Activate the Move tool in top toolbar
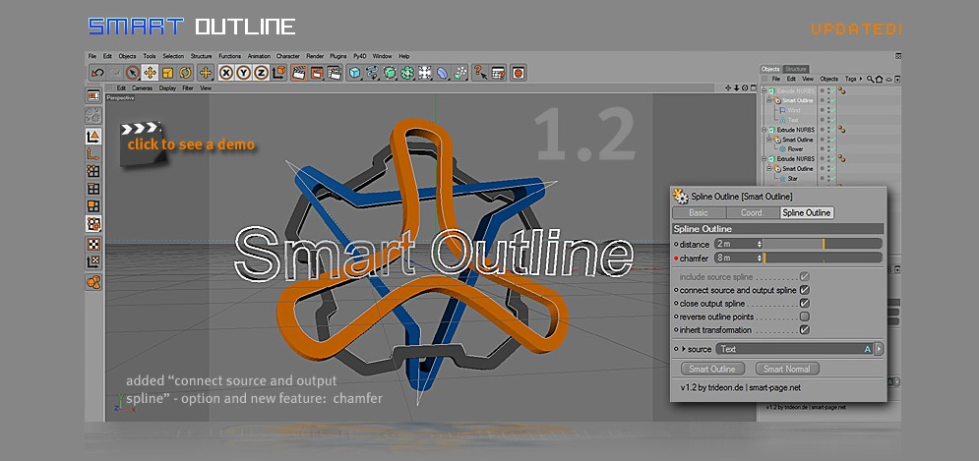Image resolution: width=979 pixels, height=461 pixels. click(x=150, y=73)
